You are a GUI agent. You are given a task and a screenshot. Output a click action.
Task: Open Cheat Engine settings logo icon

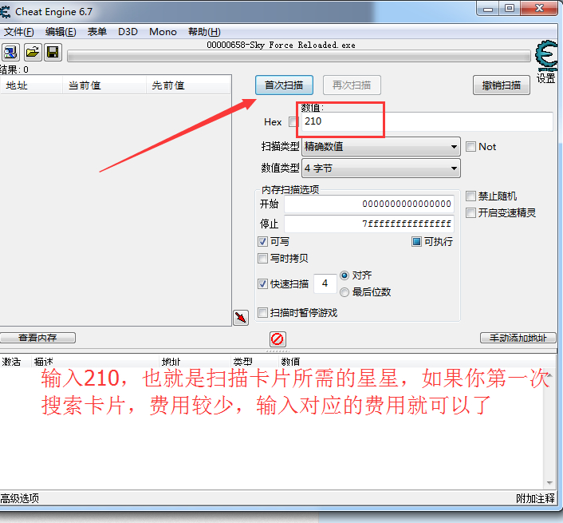coord(546,55)
